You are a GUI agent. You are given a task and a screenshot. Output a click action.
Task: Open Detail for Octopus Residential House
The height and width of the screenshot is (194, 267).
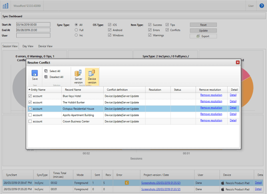[233, 108]
